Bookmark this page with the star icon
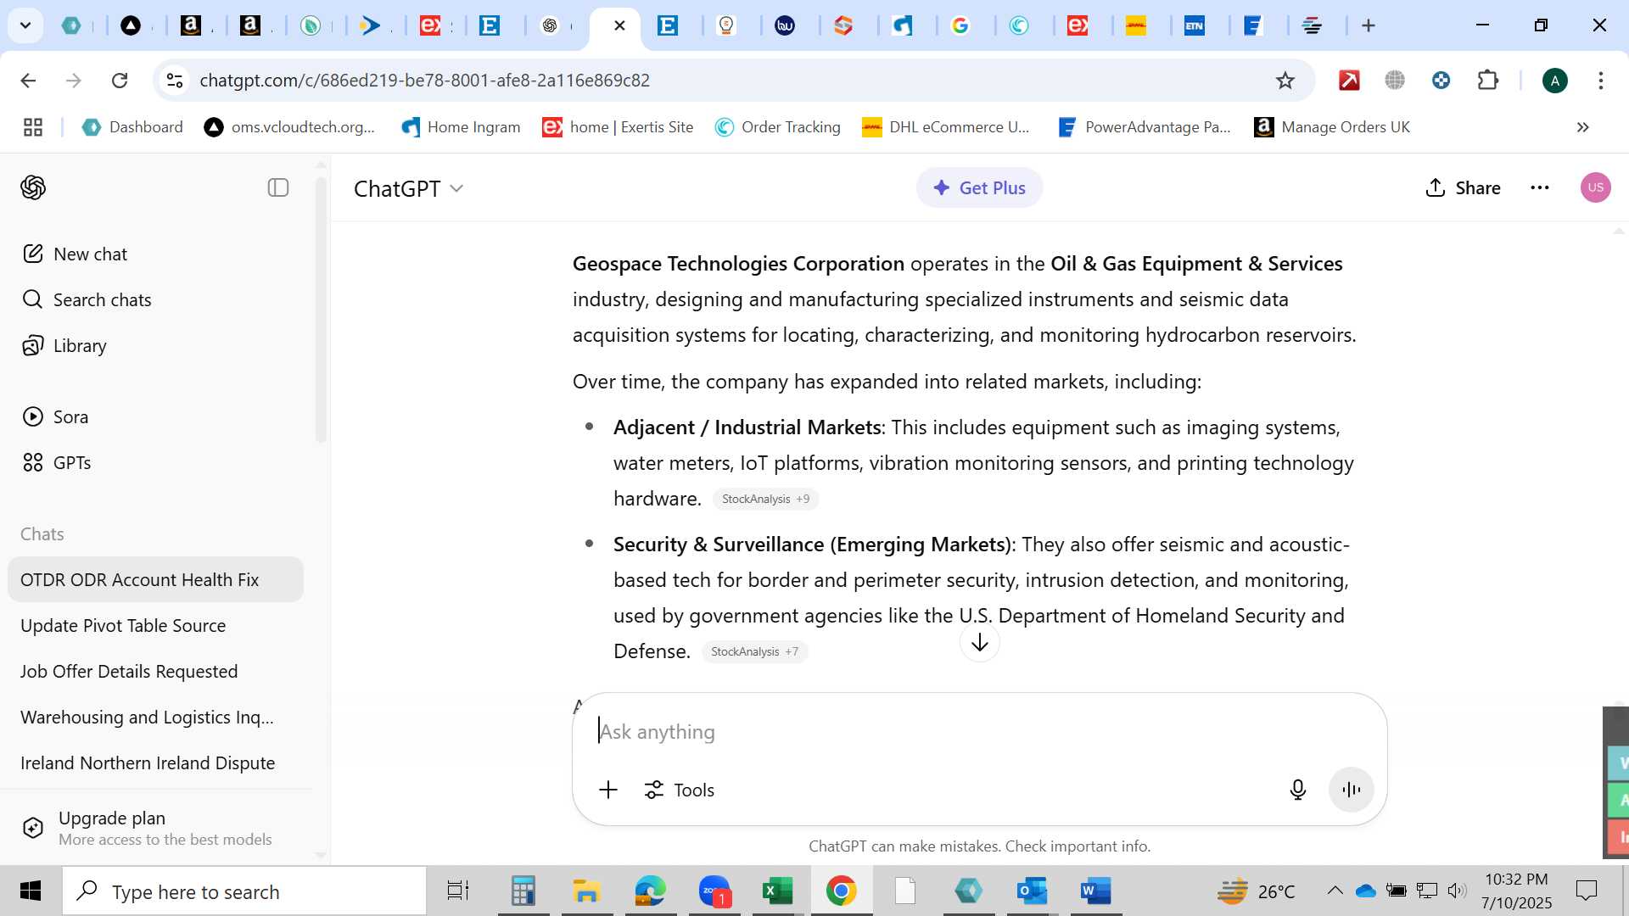Screen dimensions: 1629x916 click(1285, 80)
